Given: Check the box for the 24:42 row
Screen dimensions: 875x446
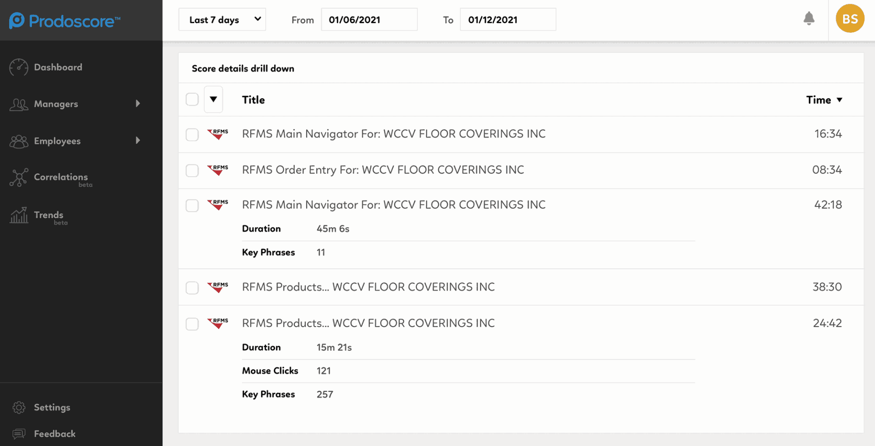Looking at the screenshot, I should (x=192, y=324).
